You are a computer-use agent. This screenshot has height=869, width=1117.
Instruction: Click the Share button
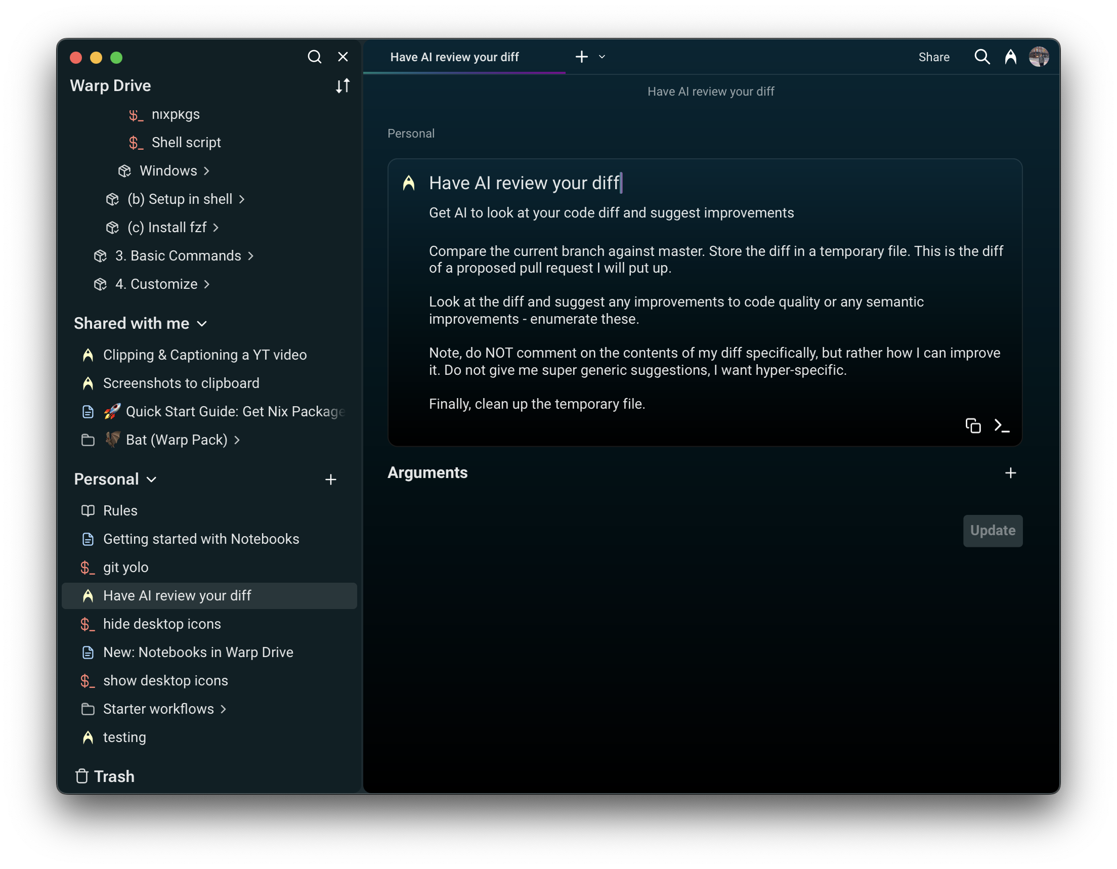(934, 57)
